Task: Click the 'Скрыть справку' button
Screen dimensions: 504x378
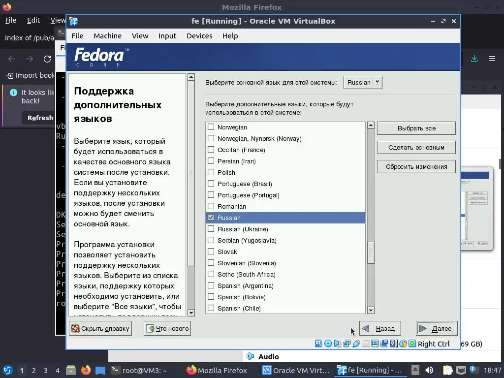Action: pos(100,328)
